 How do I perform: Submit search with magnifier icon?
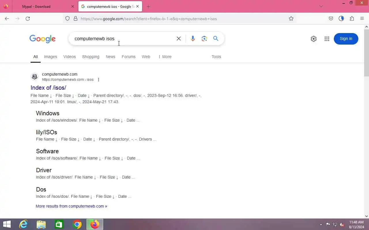pos(216,39)
